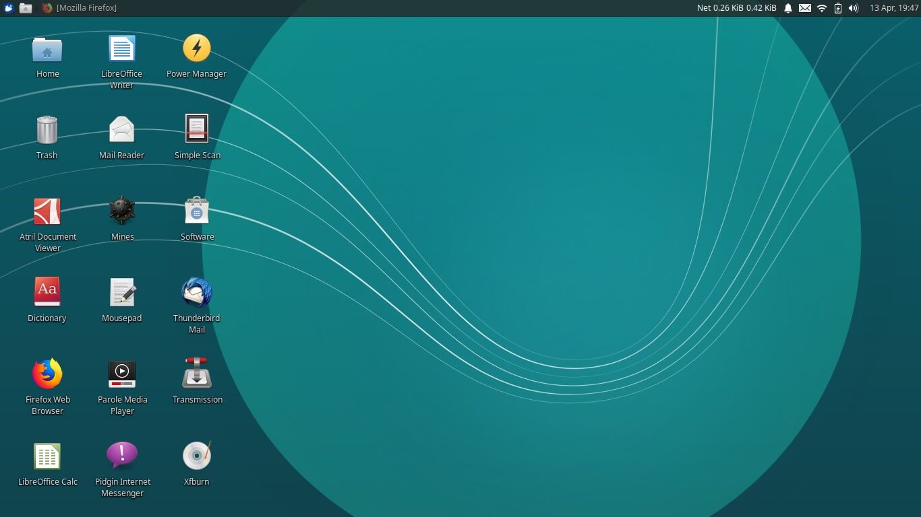Open the Xfburn disc burner icon

[x=197, y=456]
